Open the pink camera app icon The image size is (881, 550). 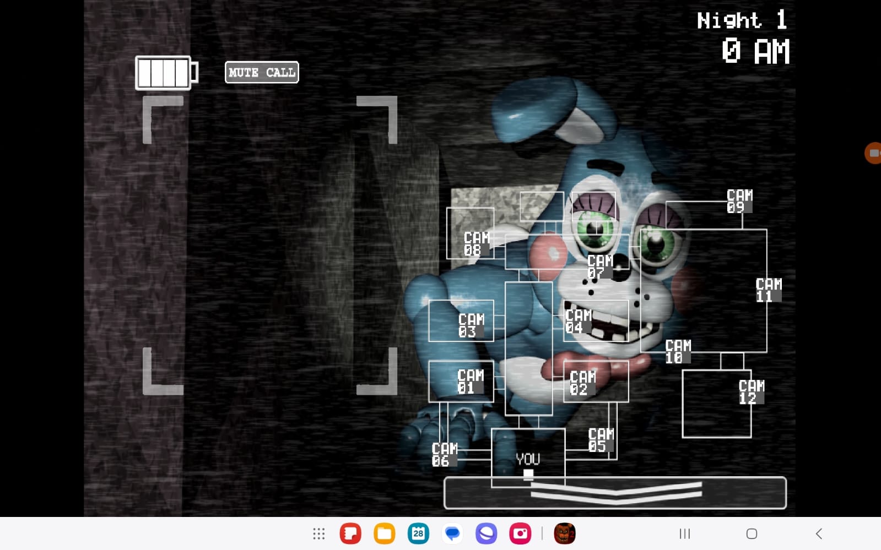(x=520, y=533)
